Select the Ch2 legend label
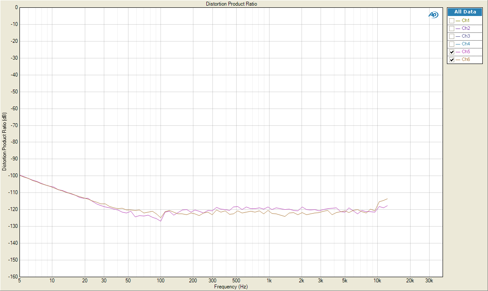The image size is (488, 291). pyautogui.click(x=466, y=28)
